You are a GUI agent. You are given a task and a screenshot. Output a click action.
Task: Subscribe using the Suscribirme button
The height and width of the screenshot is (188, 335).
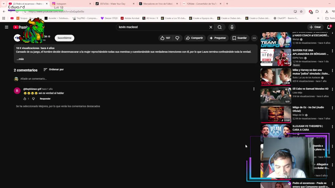point(64,38)
